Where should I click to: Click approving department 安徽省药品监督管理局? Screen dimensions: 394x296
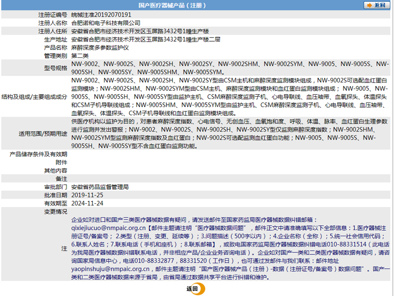pyautogui.click(x=100, y=187)
